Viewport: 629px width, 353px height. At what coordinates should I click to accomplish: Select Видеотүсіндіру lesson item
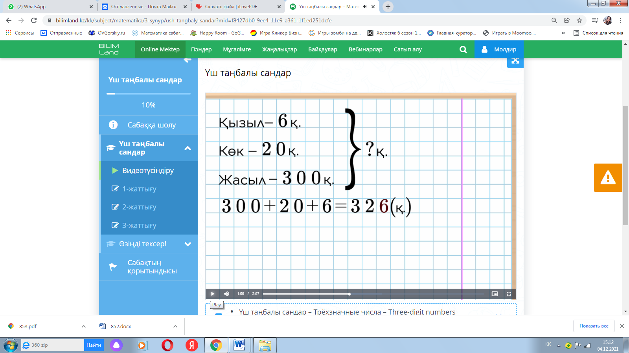(149, 171)
